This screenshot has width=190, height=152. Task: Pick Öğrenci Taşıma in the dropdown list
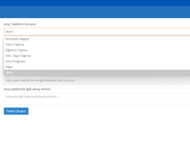pos(97,50)
